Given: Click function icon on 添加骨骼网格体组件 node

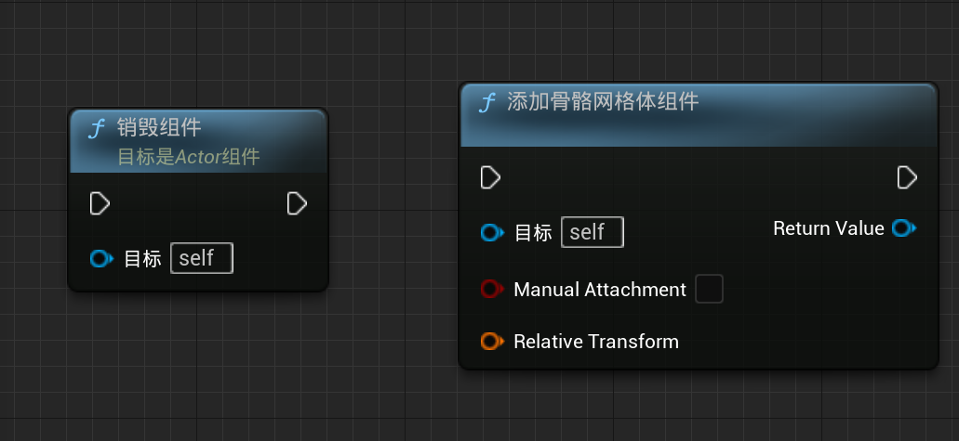Looking at the screenshot, I should (486, 103).
